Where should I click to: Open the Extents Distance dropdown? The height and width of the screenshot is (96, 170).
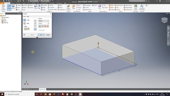click(44, 21)
